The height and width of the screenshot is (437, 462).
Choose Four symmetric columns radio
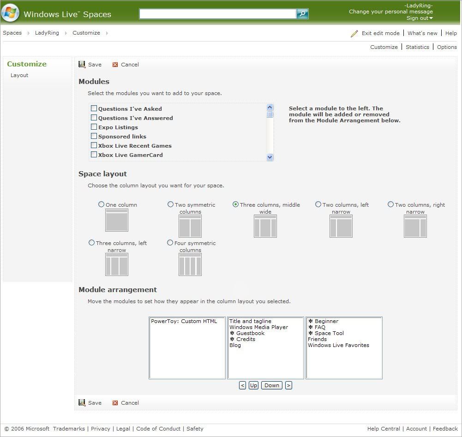[170, 243]
